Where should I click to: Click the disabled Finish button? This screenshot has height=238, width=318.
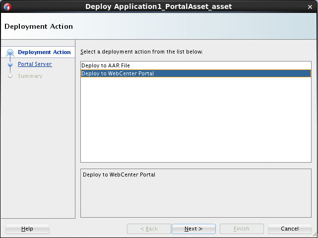242,229
